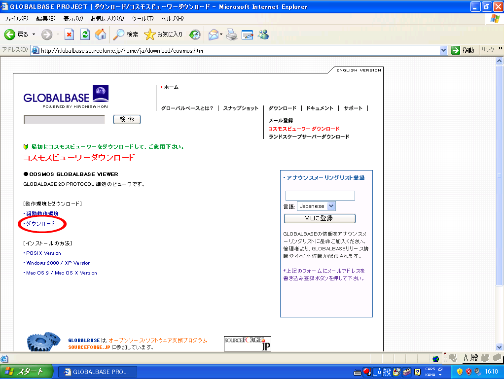
Task: Open History clock icon
Action: pos(195,34)
